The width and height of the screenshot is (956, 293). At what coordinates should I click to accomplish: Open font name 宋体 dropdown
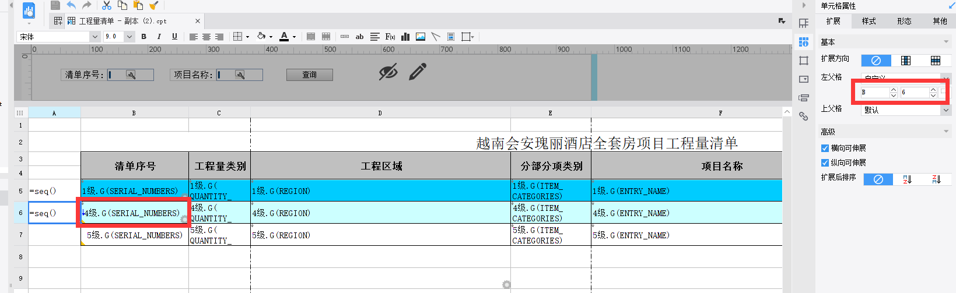point(94,37)
